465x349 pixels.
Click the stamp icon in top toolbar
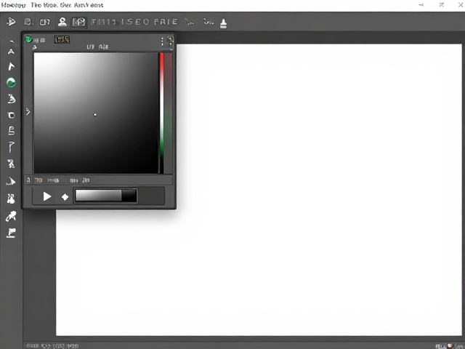tap(223, 23)
